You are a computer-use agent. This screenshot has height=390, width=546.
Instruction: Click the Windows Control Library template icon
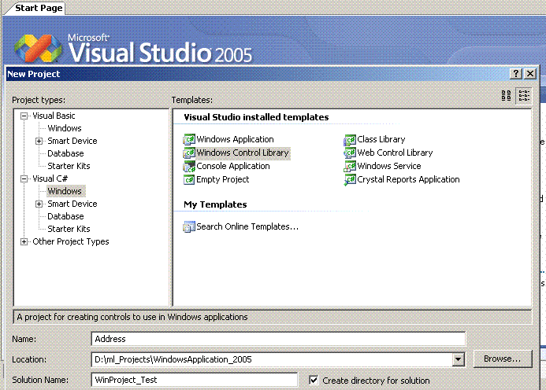point(189,153)
